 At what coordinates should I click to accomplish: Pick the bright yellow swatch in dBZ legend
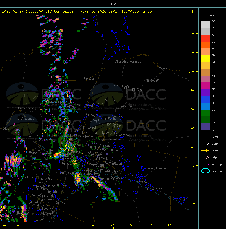(x=205, y=58)
